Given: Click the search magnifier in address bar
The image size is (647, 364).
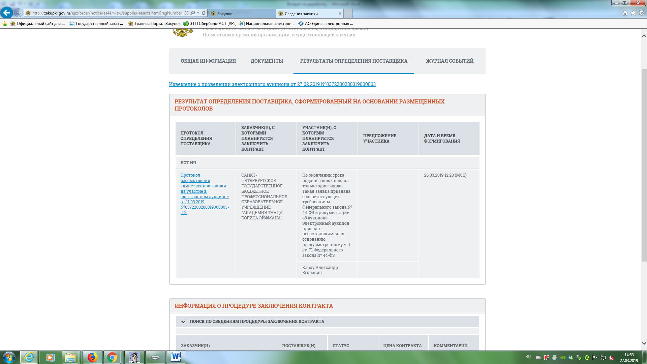Looking at the screenshot, I should [193, 13].
